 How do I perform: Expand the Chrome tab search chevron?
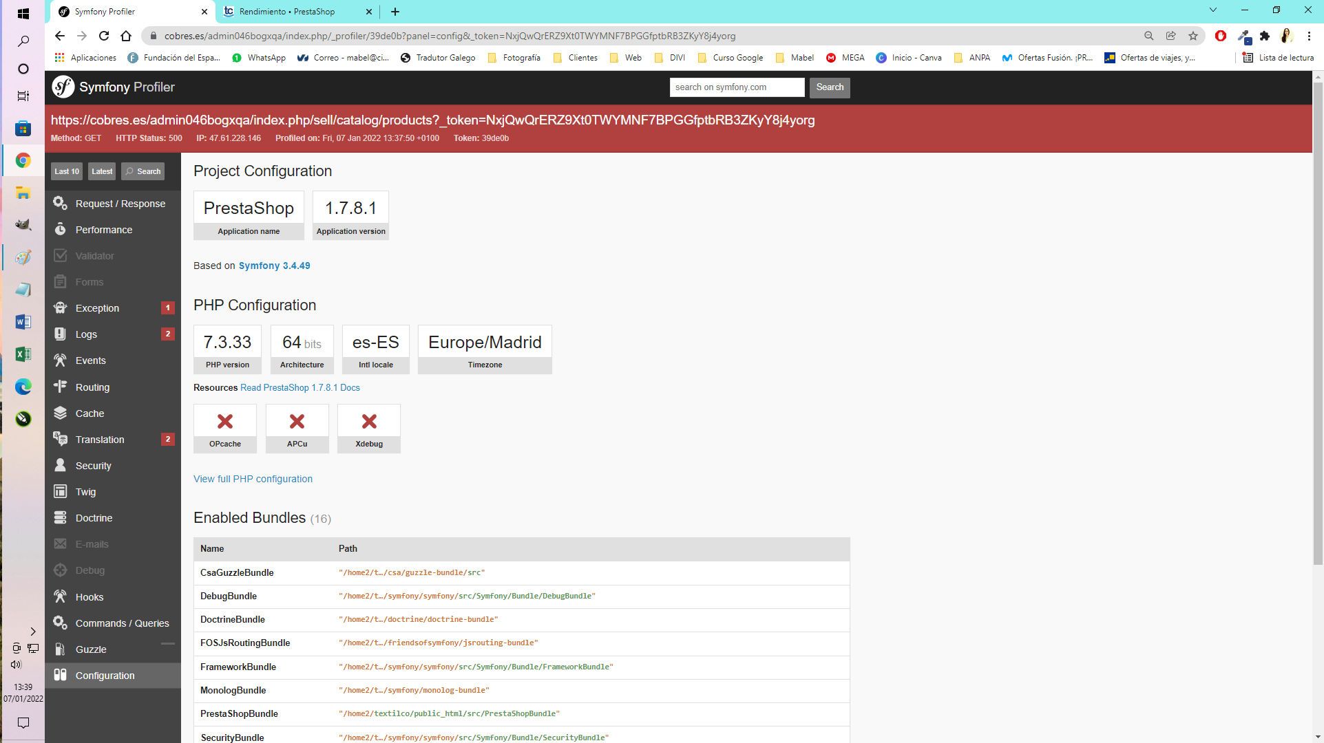click(x=1213, y=10)
